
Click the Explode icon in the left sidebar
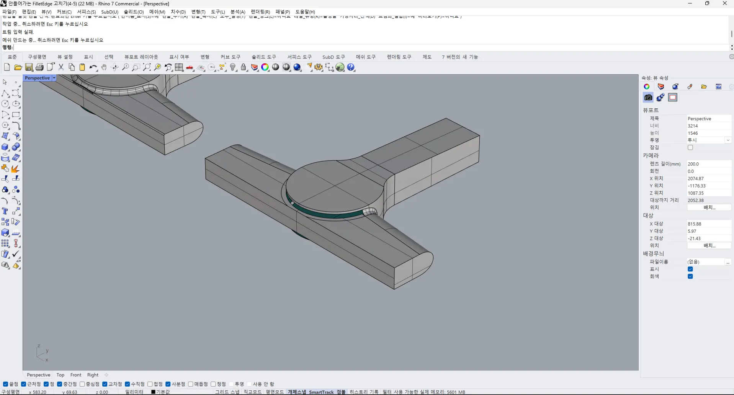(16, 168)
